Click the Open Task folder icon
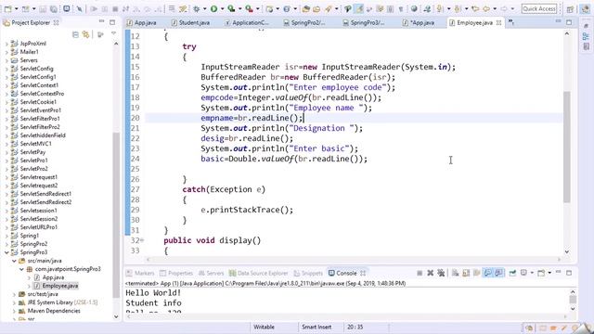Screen dimensions: 594x334 pyautogui.click(x=316, y=8)
